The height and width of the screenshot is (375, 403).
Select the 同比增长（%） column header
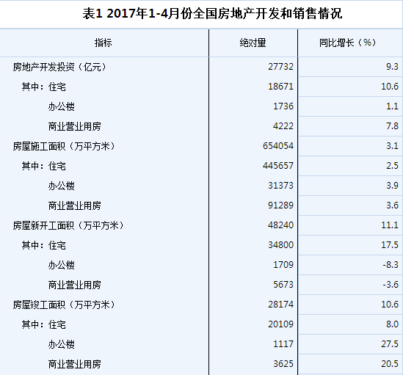coord(348,43)
